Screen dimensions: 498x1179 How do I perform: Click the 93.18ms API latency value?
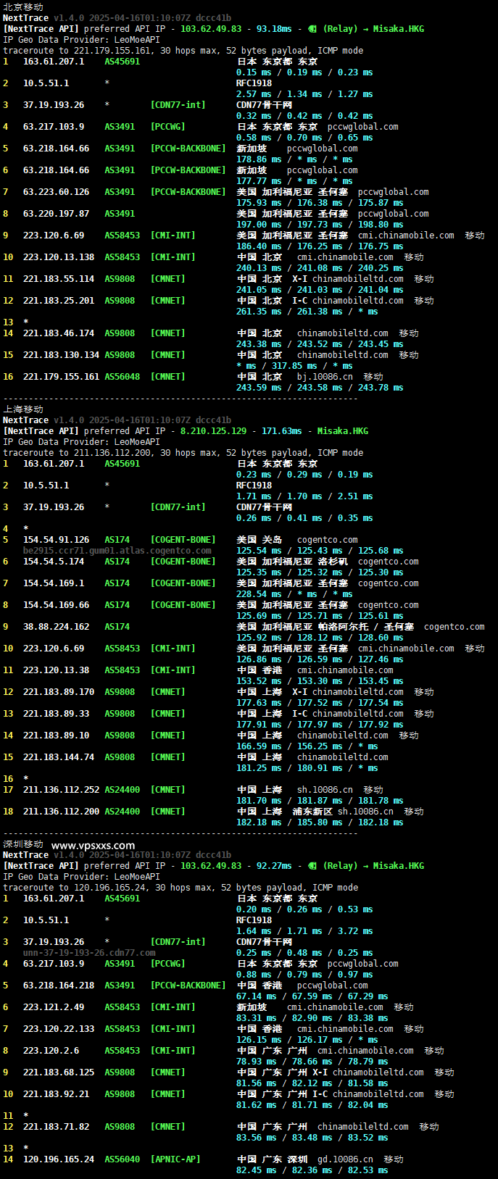(x=274, y=29)
